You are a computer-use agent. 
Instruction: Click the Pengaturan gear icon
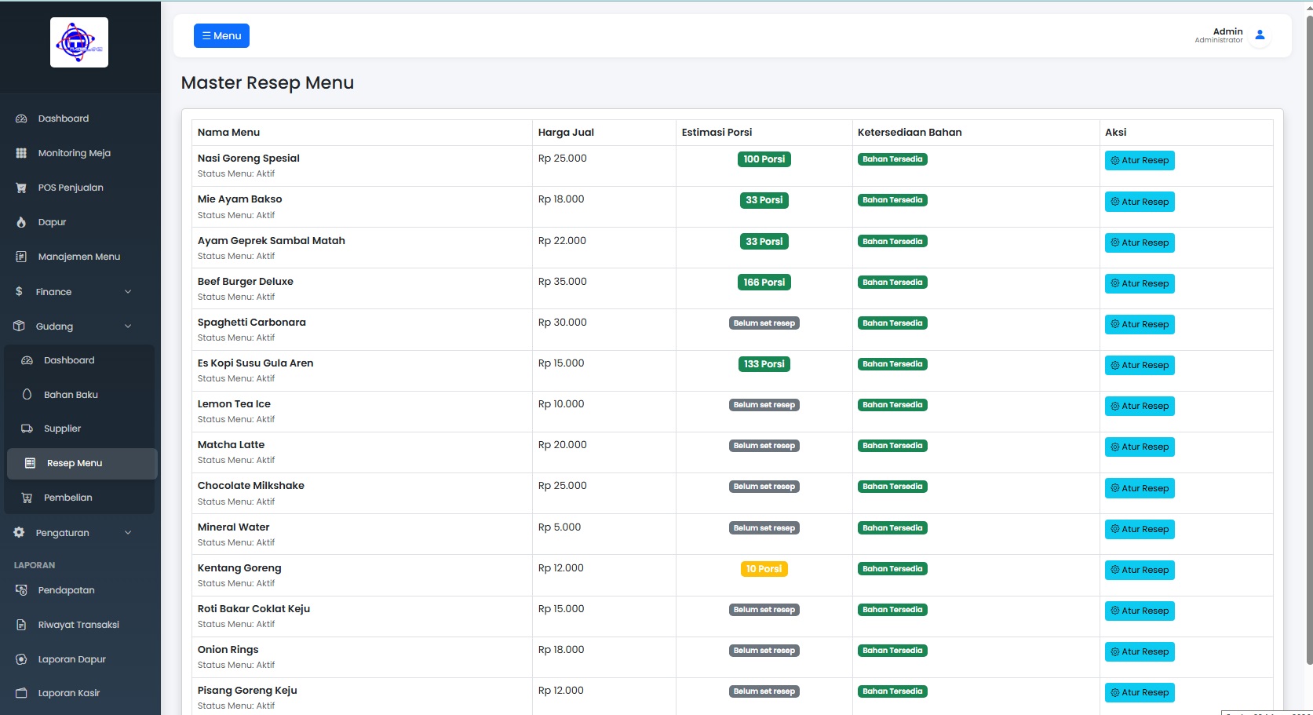pyautogui.click(x=19, y=532)
